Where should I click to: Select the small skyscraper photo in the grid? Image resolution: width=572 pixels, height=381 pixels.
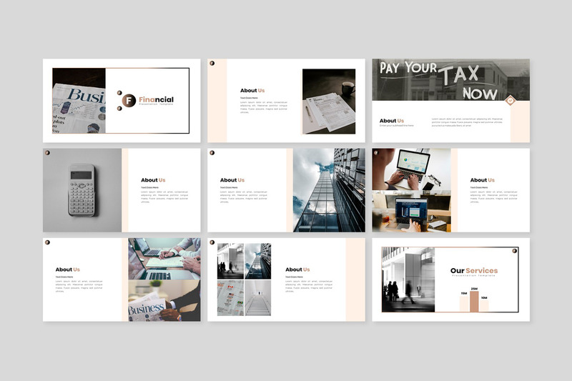pos(258,262)
